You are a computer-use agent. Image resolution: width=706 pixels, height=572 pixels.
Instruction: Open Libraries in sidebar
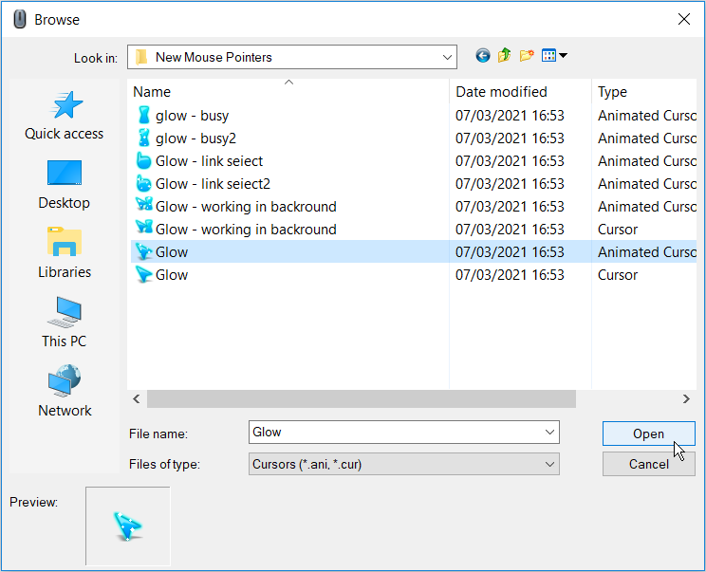coord(65,254)
